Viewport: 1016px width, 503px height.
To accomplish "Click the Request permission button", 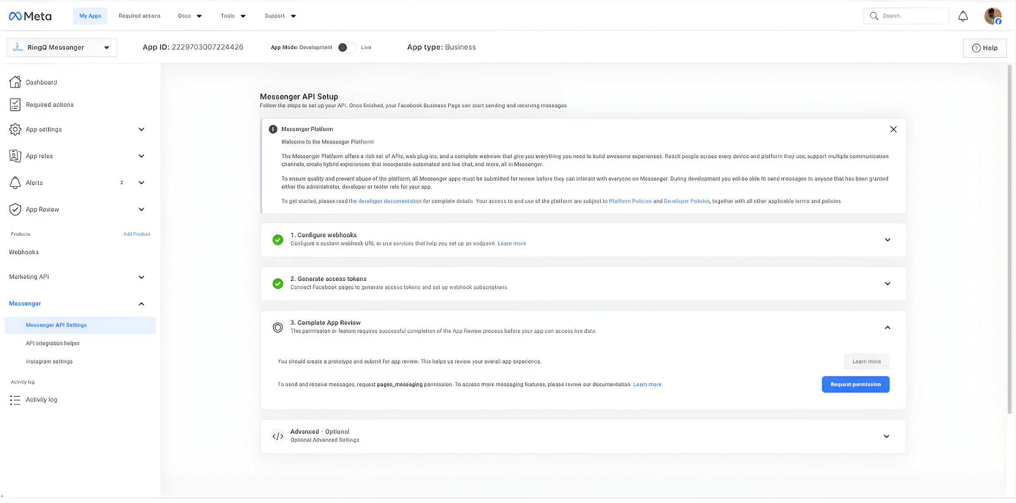I will point(855,384).
